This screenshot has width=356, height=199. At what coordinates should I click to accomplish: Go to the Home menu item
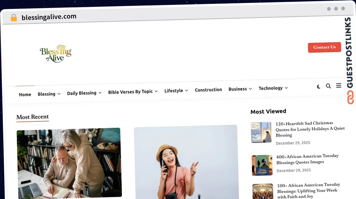[25, 94]
